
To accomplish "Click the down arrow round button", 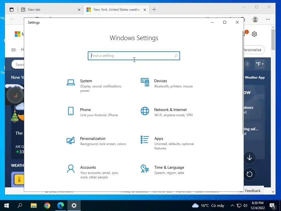I will (249, 158).
